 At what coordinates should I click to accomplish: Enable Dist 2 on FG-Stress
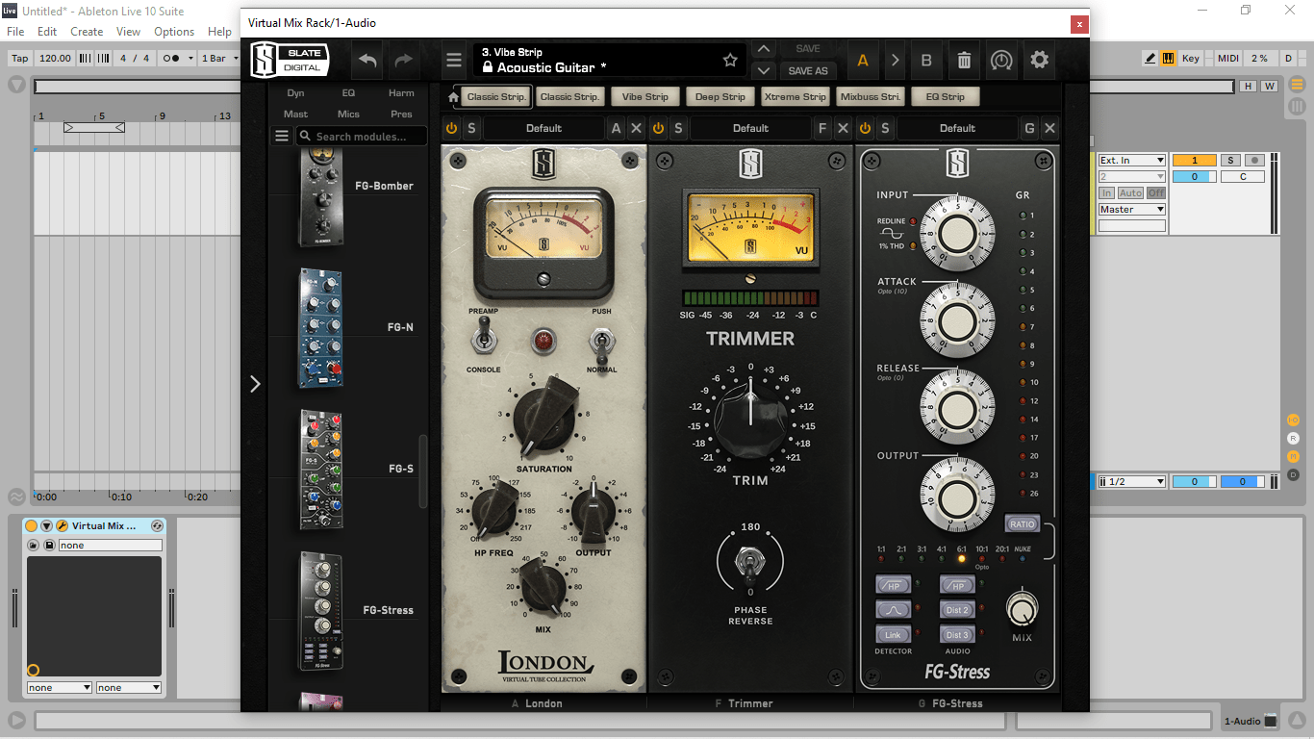(x=957, y=610)
